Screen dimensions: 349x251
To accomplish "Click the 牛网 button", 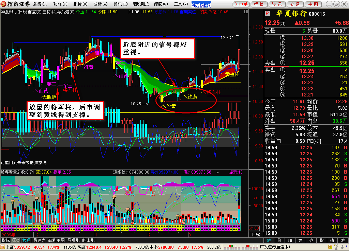I will pyautogui.click(x=313, y=4).
